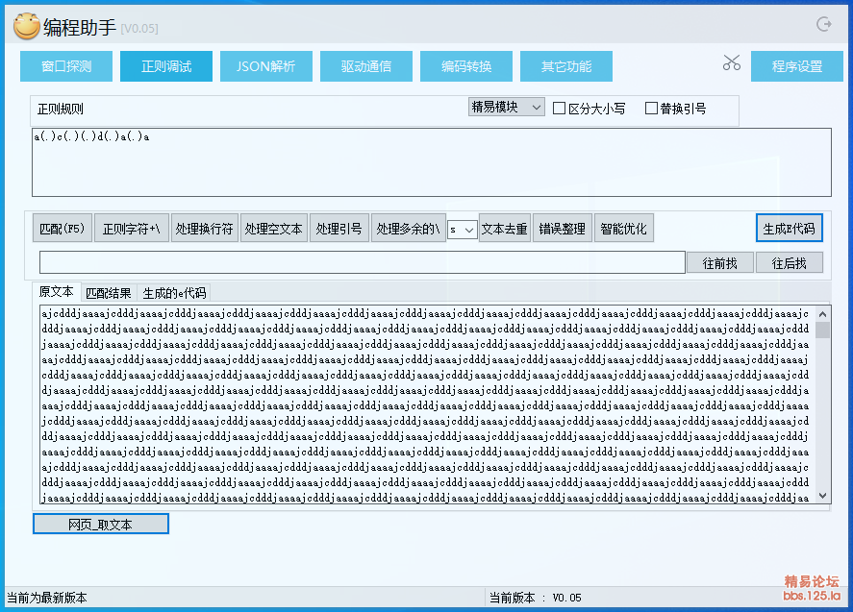Click the scissors icon near program settings
The image size is (853, 612).
[x=732, y=63]
